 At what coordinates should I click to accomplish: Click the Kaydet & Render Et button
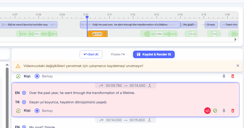pyautogui.click(x=154, y=54)
